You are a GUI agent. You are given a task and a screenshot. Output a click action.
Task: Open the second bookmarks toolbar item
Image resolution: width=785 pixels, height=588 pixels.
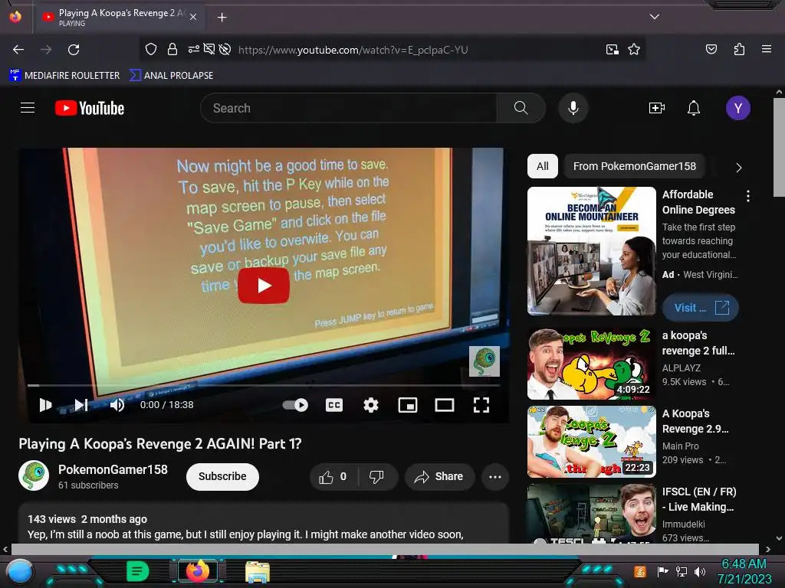click(171, 76)
